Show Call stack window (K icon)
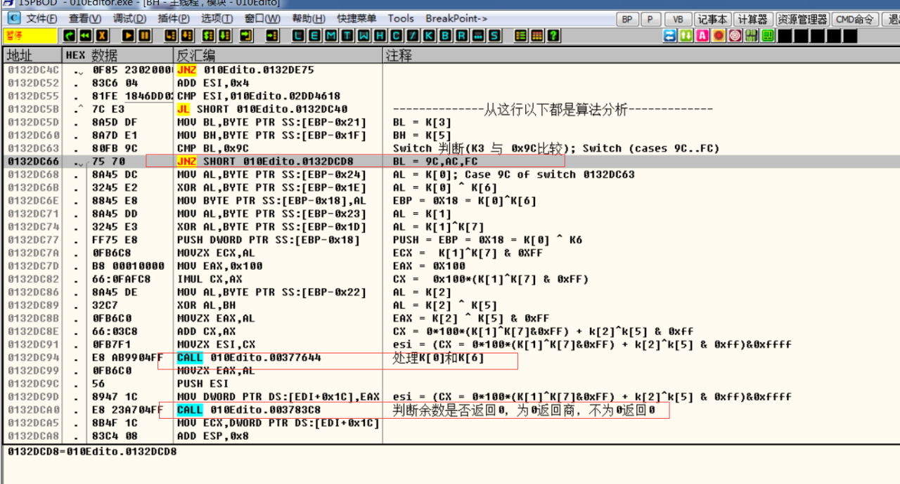900x484 pixels. point(429,35)
